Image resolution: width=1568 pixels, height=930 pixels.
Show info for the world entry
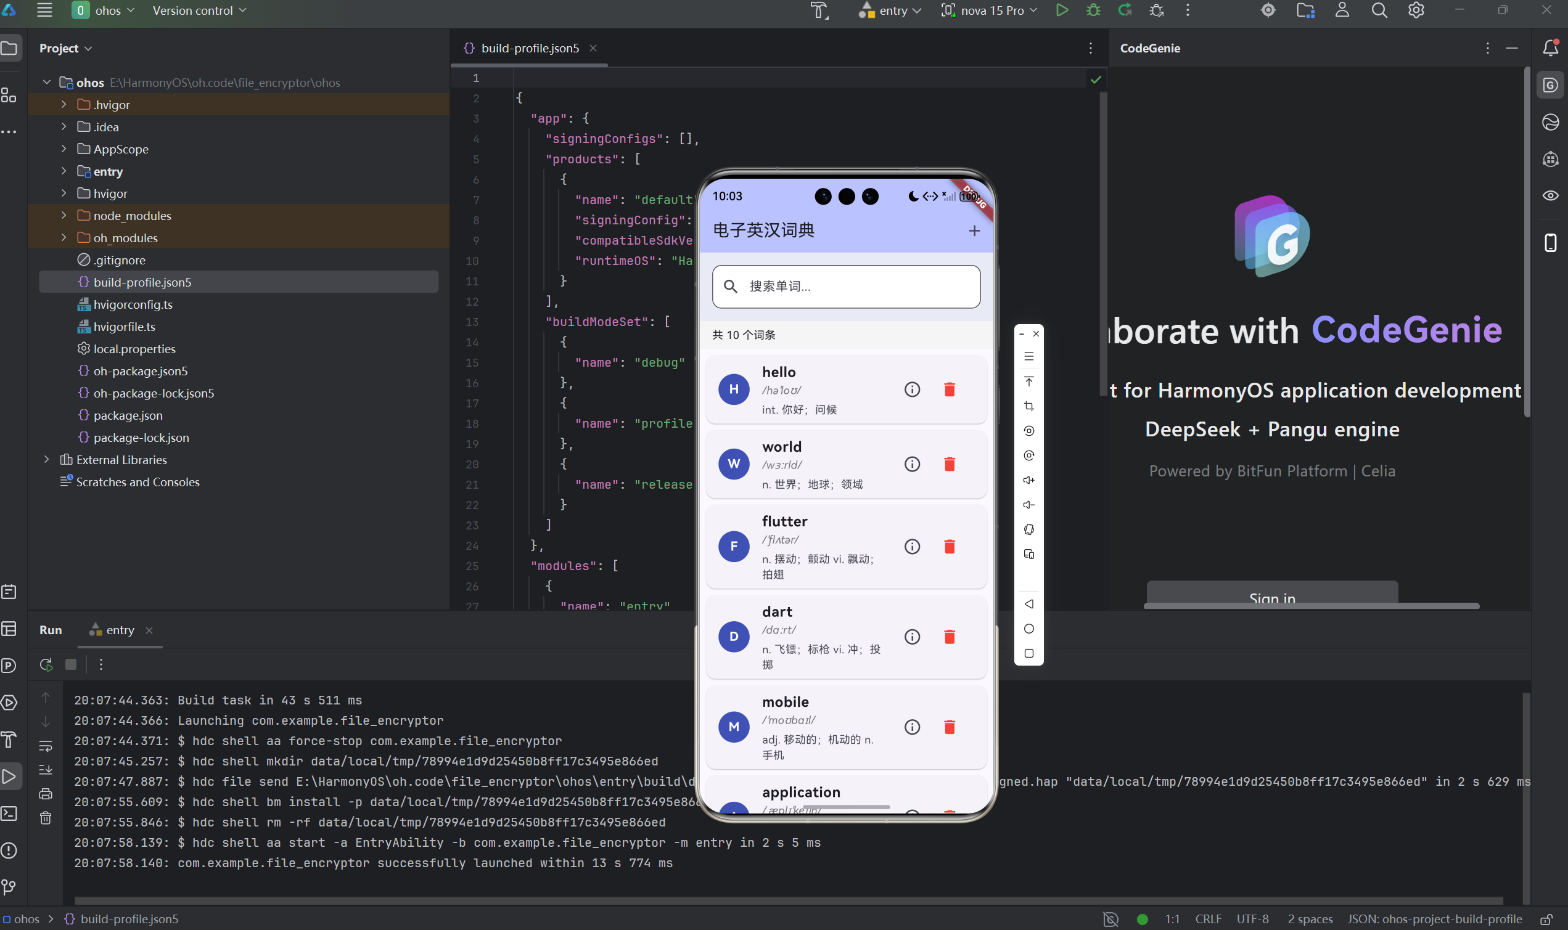pyautogui.click(x=911, y=463)
